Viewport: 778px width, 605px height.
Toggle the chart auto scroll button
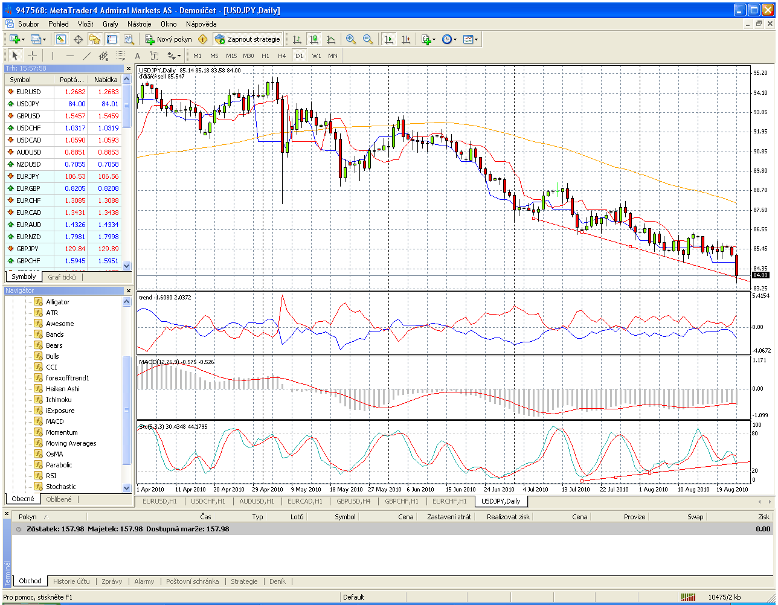388,39
